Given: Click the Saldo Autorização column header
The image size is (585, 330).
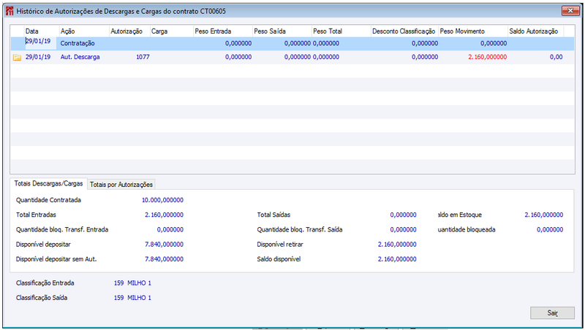Looking at the screenshot, I should point(535,31).
